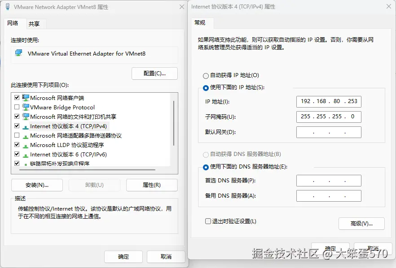This screenshot has width=396, height=268.
Task: Select 使用下面的 IP 地址 radio button
Action: point(206,88)
